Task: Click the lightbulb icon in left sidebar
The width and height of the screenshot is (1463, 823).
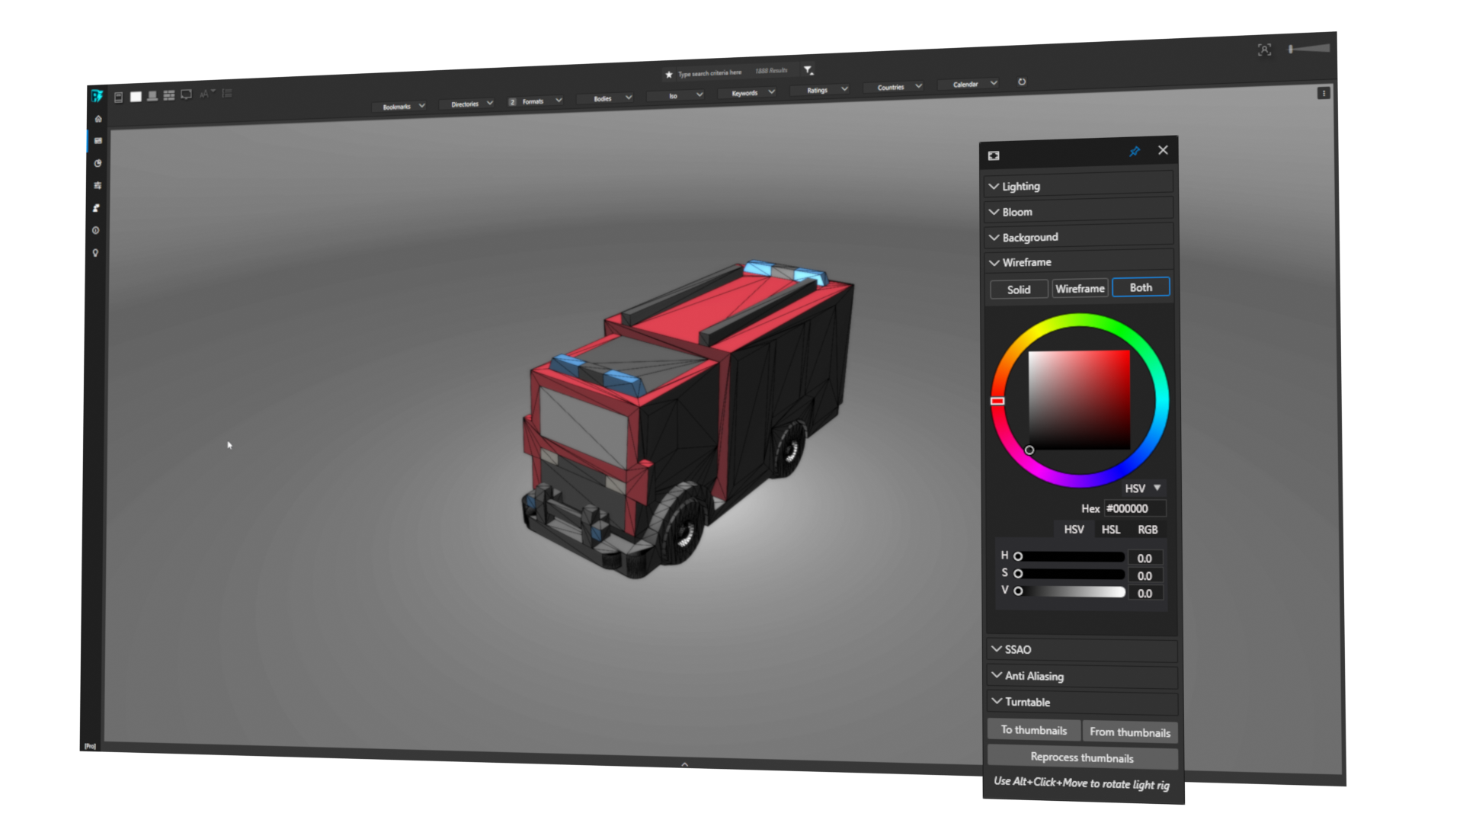Action: [95, 253]
